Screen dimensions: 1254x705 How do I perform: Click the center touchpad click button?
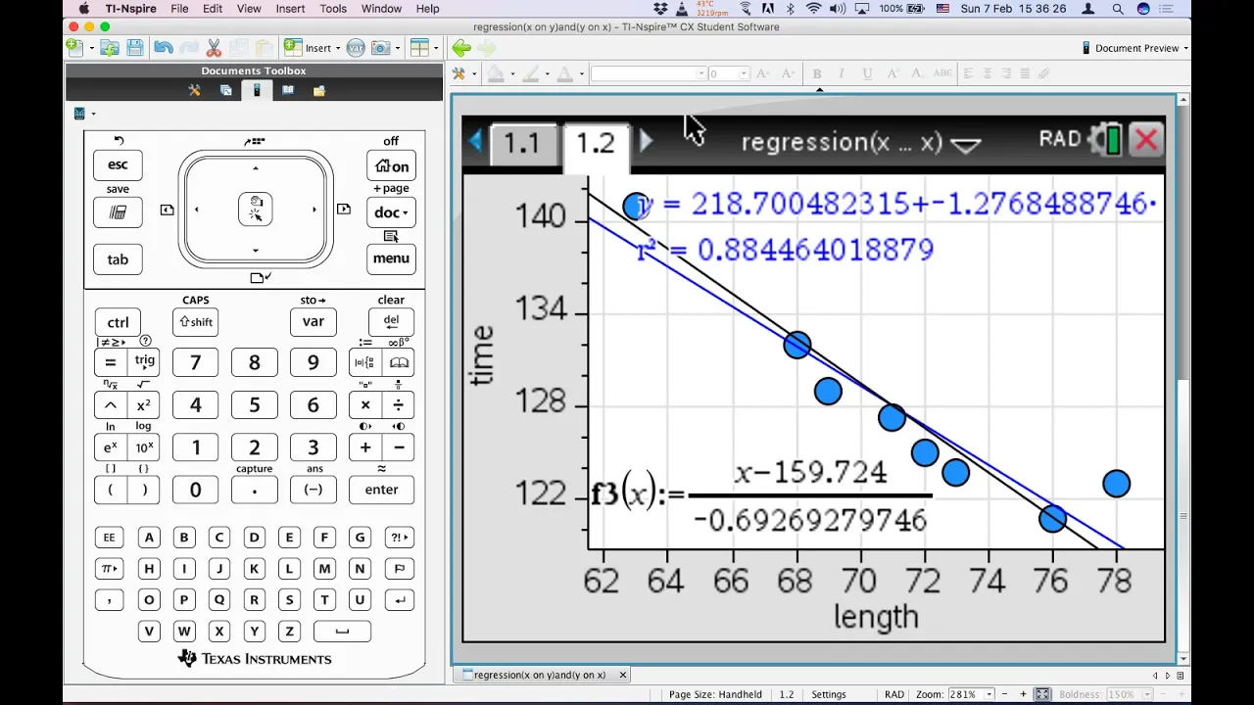(x=256, y=210)
